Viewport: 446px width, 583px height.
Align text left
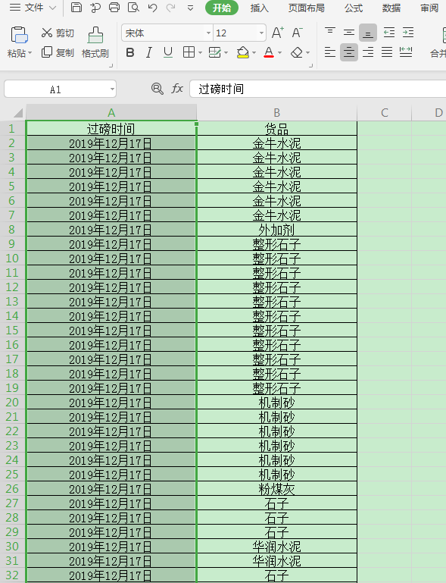pos(329,52)
